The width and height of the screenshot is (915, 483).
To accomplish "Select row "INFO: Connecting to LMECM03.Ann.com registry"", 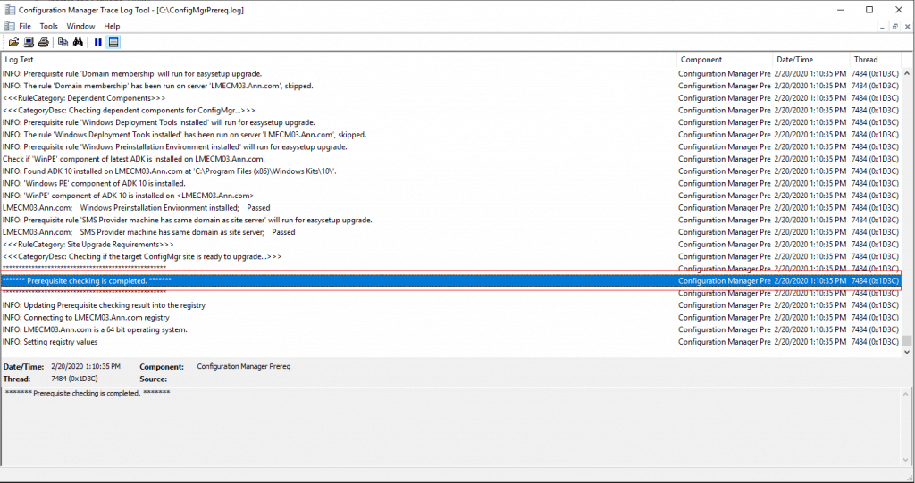I will [x=451, y=317].
